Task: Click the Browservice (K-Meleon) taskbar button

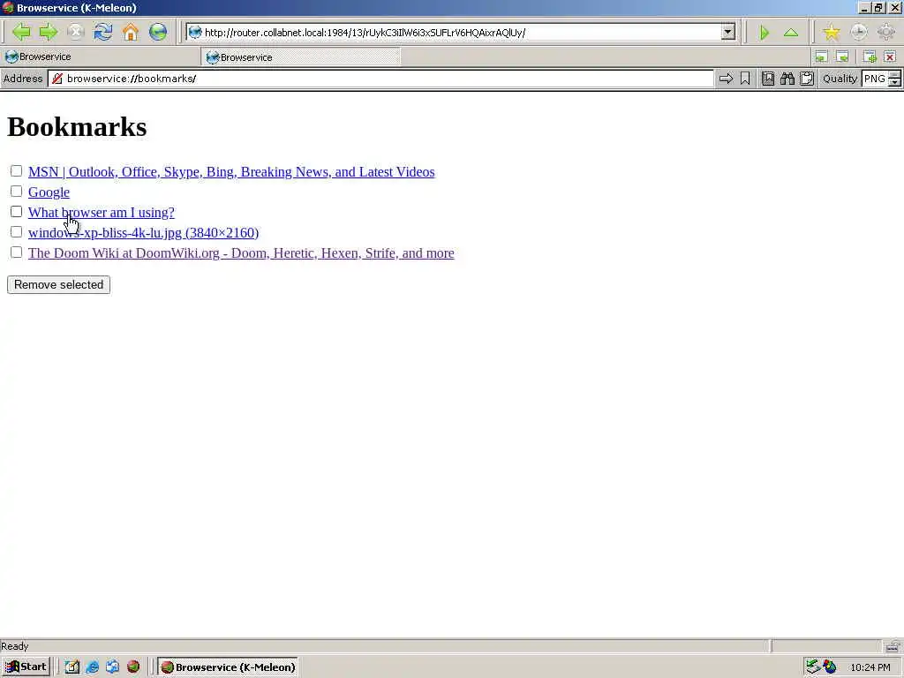Action: point(229,667)
